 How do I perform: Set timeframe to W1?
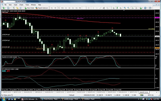tap(77, 8)
